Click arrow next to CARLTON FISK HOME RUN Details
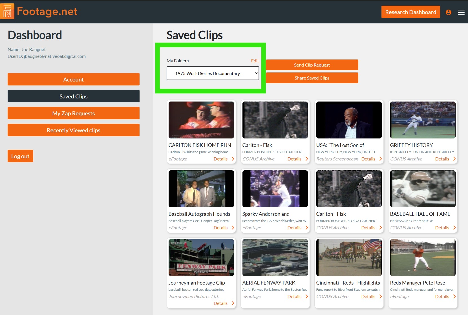 click(233, 159)
